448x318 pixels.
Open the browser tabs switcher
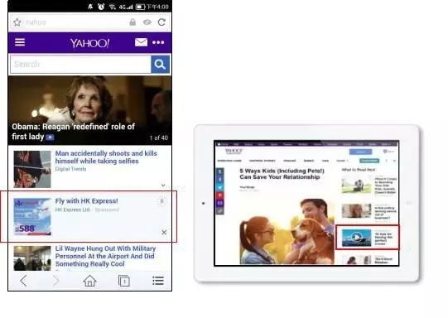(x=123, y=281)
